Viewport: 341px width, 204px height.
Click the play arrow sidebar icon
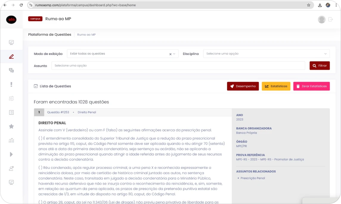coord(11,154)
